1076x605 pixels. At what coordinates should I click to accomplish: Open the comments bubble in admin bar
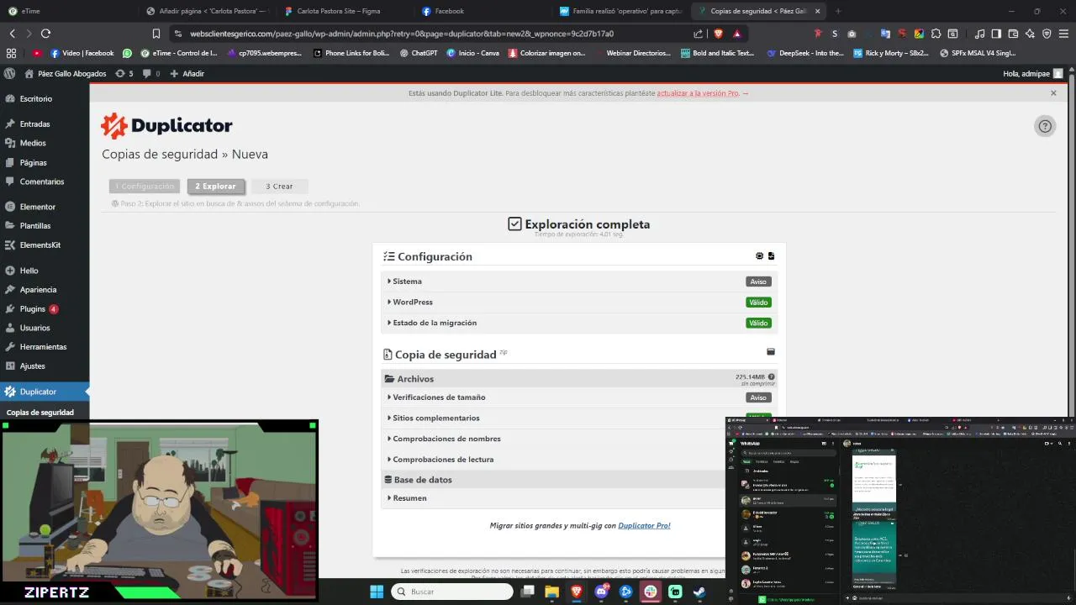(151, 73)
